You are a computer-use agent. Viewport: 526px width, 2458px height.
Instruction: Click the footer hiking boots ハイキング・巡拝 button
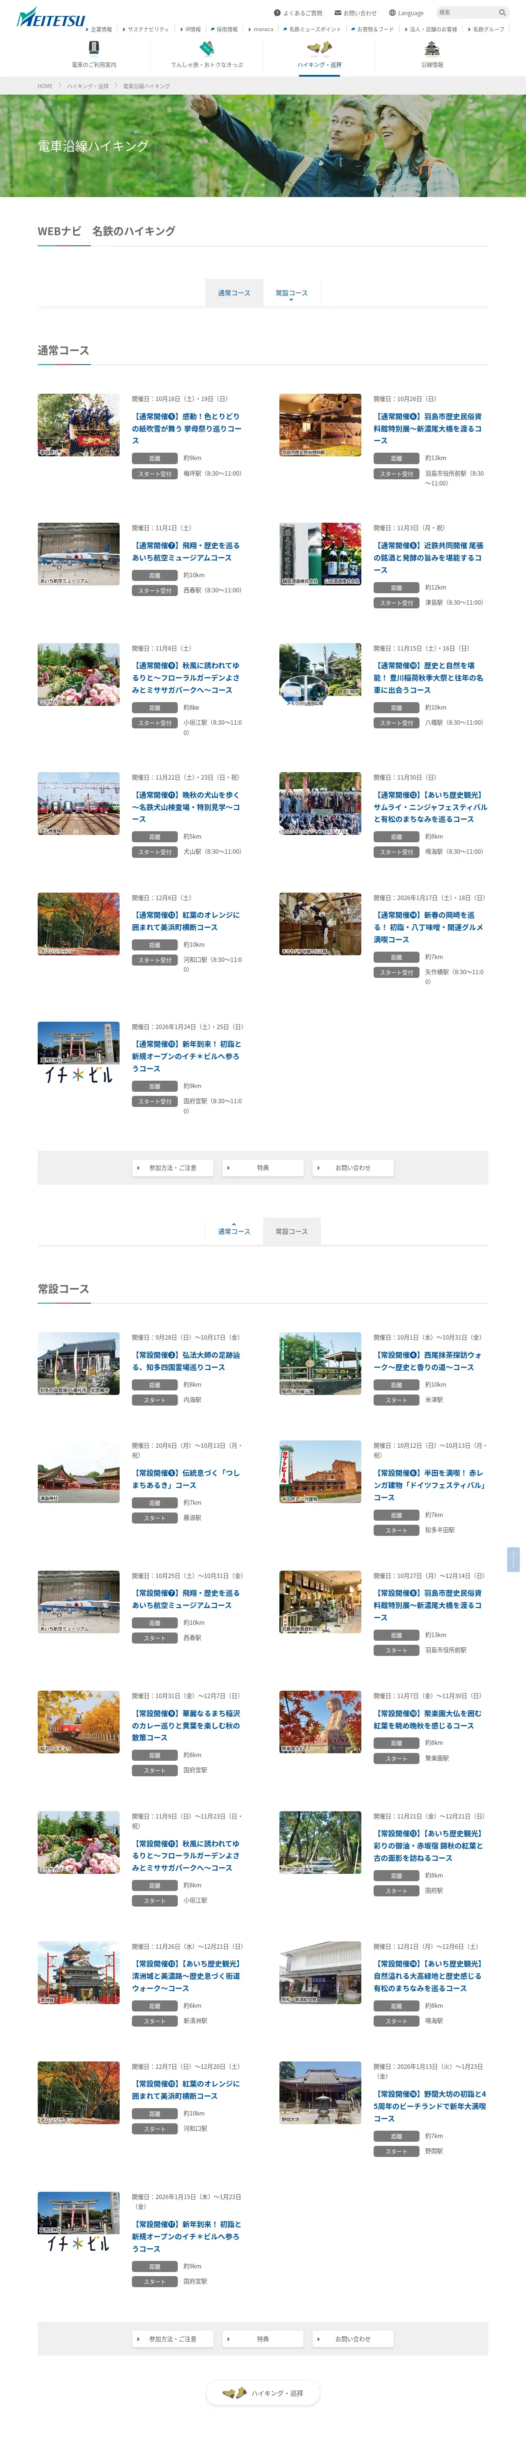click(263, 2393)
